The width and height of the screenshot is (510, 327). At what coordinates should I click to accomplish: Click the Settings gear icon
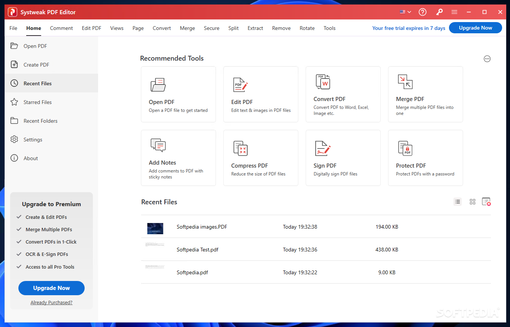(x=14, y=140)
